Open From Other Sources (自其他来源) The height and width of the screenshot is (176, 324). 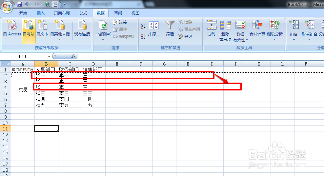click(x=60, y=30)
